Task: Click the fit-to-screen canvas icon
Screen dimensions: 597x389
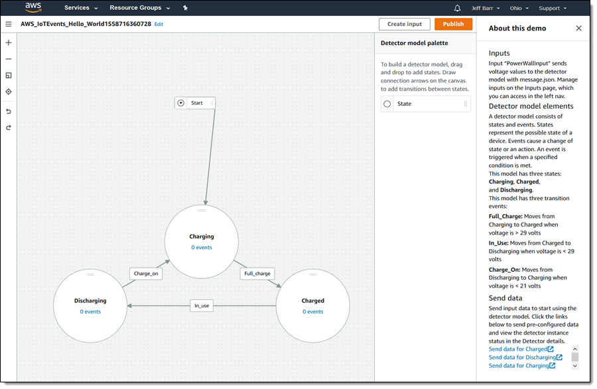Action: pos(9,76)
